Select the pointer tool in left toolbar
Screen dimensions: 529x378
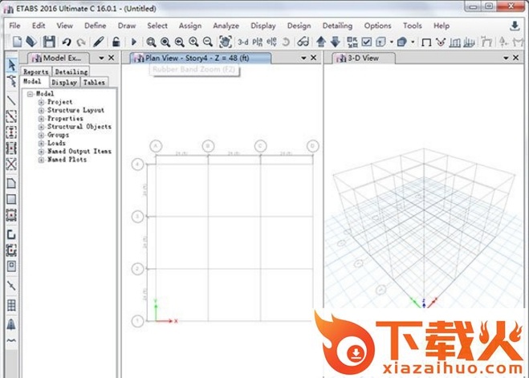[x=11, y=64]
